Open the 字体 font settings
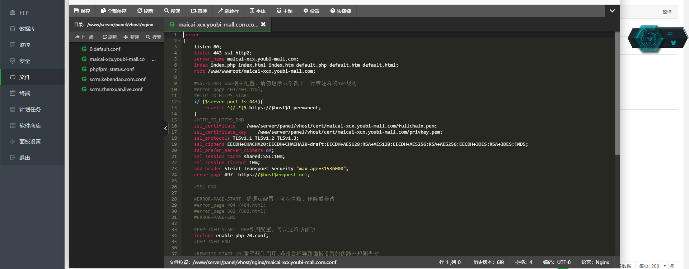This screenshot has height=269, width=689. point(258,11)
